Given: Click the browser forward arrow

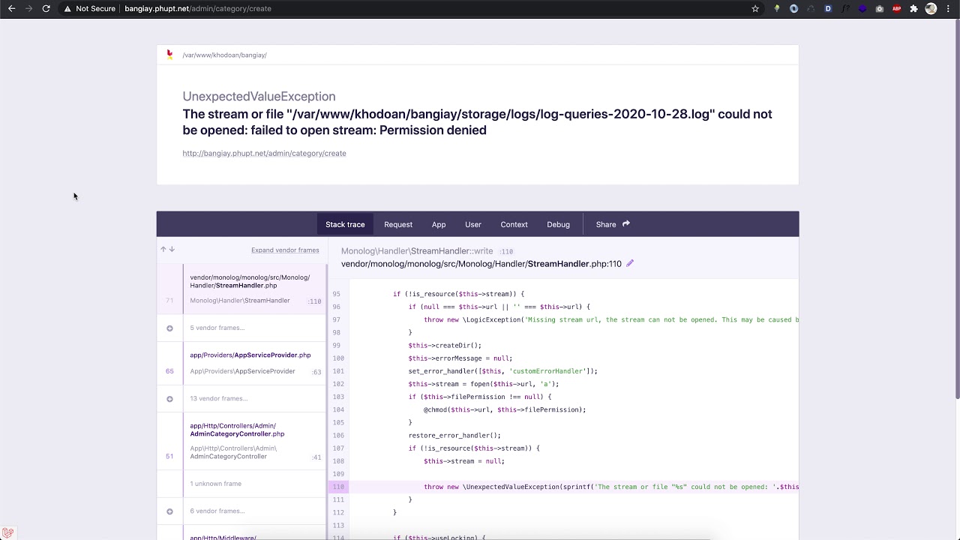Looking at the screenshot, I should (x=28, y=8).
